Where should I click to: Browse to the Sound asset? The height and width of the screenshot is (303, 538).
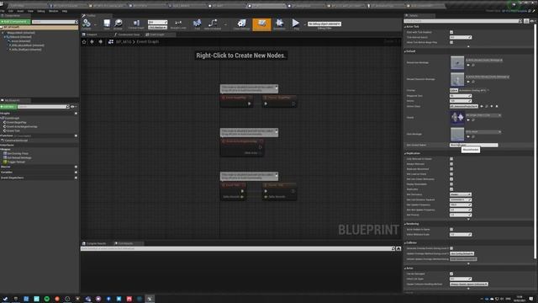click(473, 120)
